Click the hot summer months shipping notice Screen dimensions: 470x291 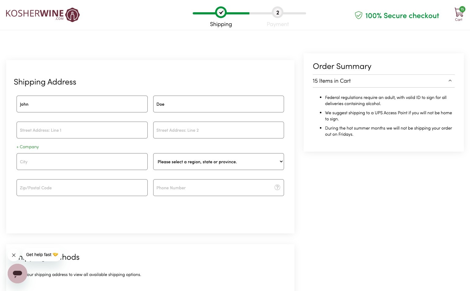coord(389,131)
